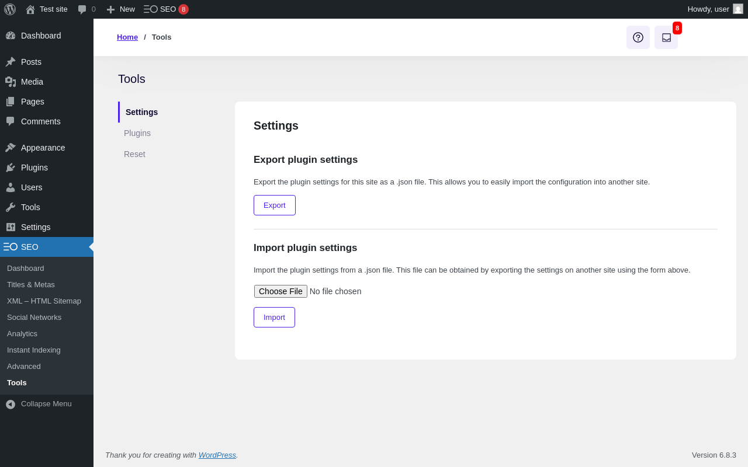This screenshot has width=748, height=467.
Task: Click the Media icon in sidebar
Action: (x=11, y=82)
